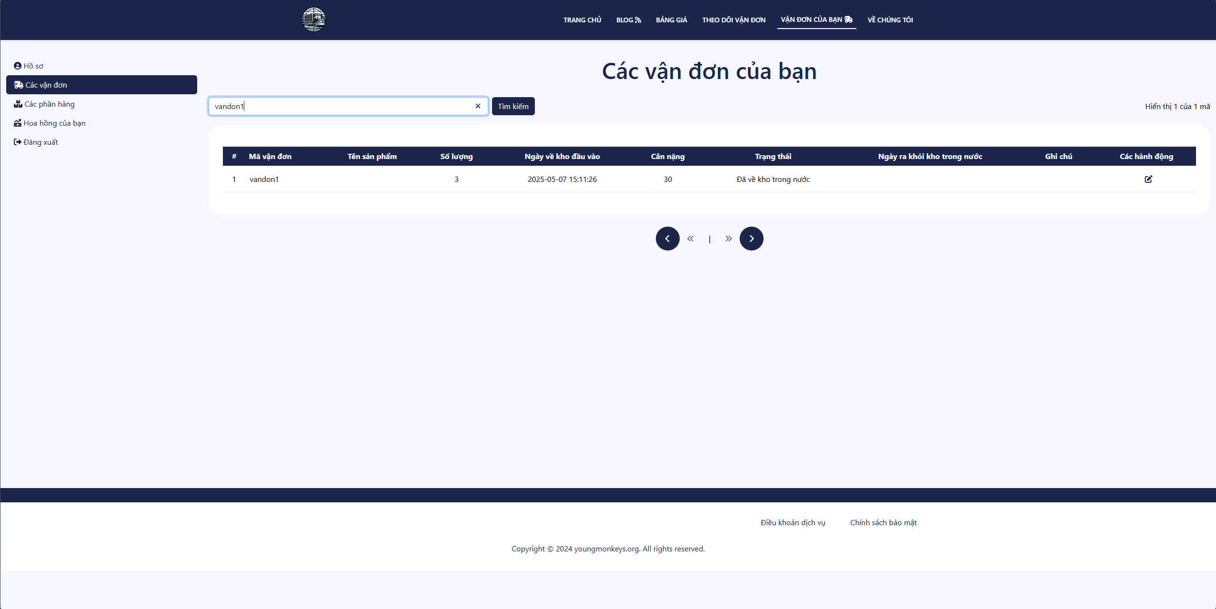This screenshot has width=1216, height=609.
Task: Select Các vận đơn sidebar item
Action: click(x=101, y=85)
